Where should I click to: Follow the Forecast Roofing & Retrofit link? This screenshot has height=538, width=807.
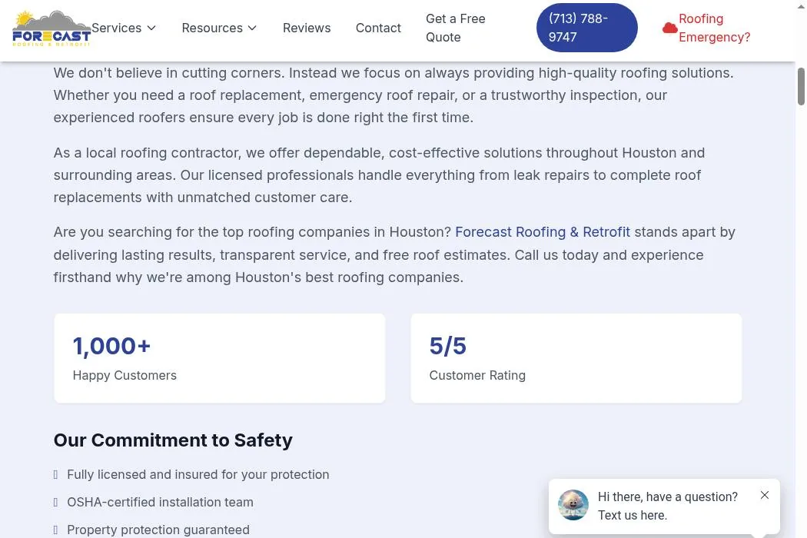click(x=543, y=232)
